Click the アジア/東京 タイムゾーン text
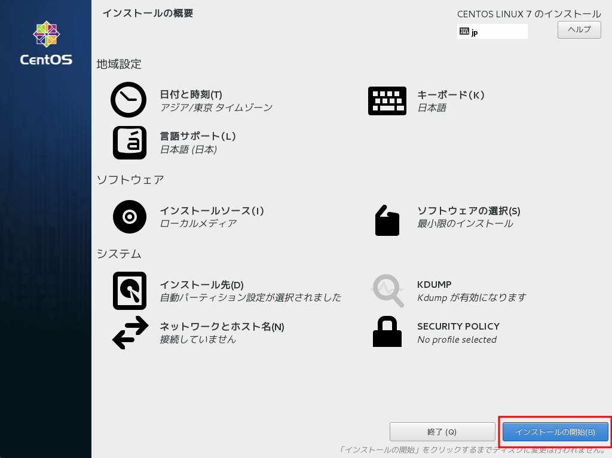The width and height of the screenshot is (612, 458). click(216, 107)
